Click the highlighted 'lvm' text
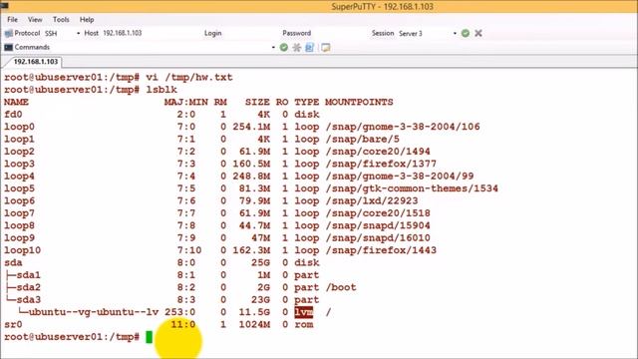638x359 pixels. pyautogui.click(x=303, y=312)
